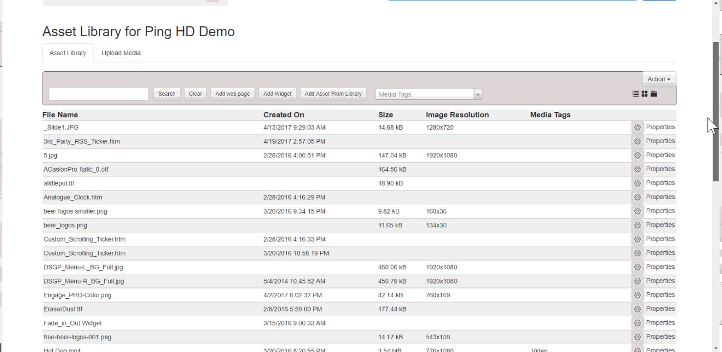Click gear icon for _Slide1.JPG

click(x=637, y=128)
